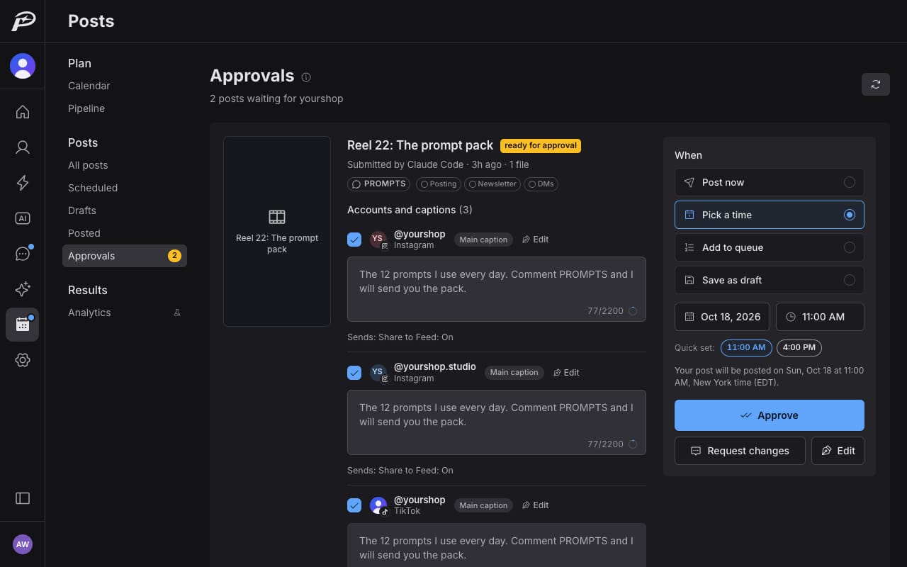Click the info icon next to Approvals heading
This screenshot has width=907, height=567.
pyautogui.click(x=306, y=77)
